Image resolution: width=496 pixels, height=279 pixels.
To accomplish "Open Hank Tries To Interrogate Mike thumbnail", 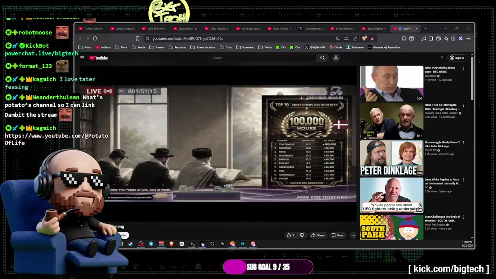I will pos(391,121).
